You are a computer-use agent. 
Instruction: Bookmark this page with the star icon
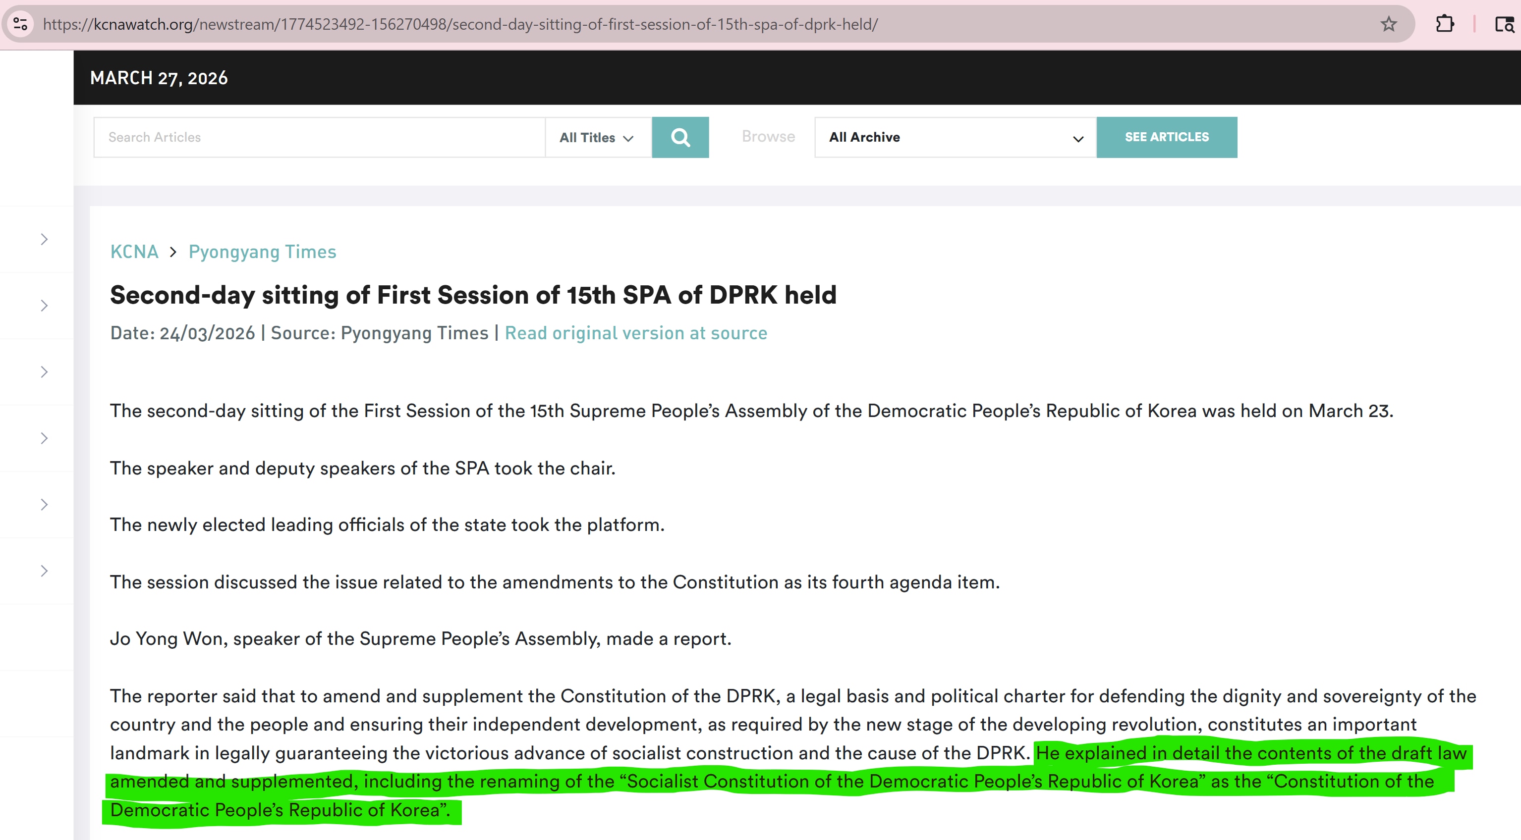coord(1388,24)
